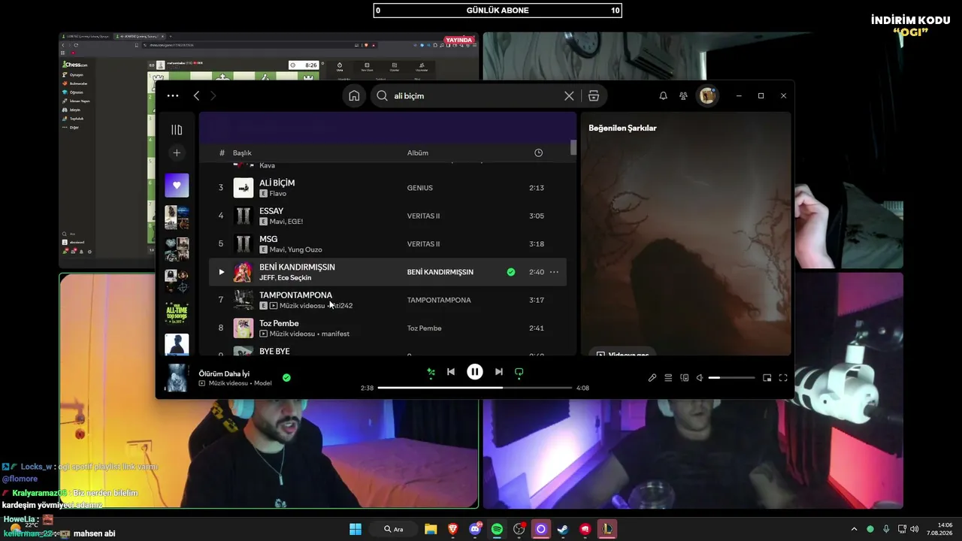
Task: Skip to the next track
Action: click(x=499, y=372)
